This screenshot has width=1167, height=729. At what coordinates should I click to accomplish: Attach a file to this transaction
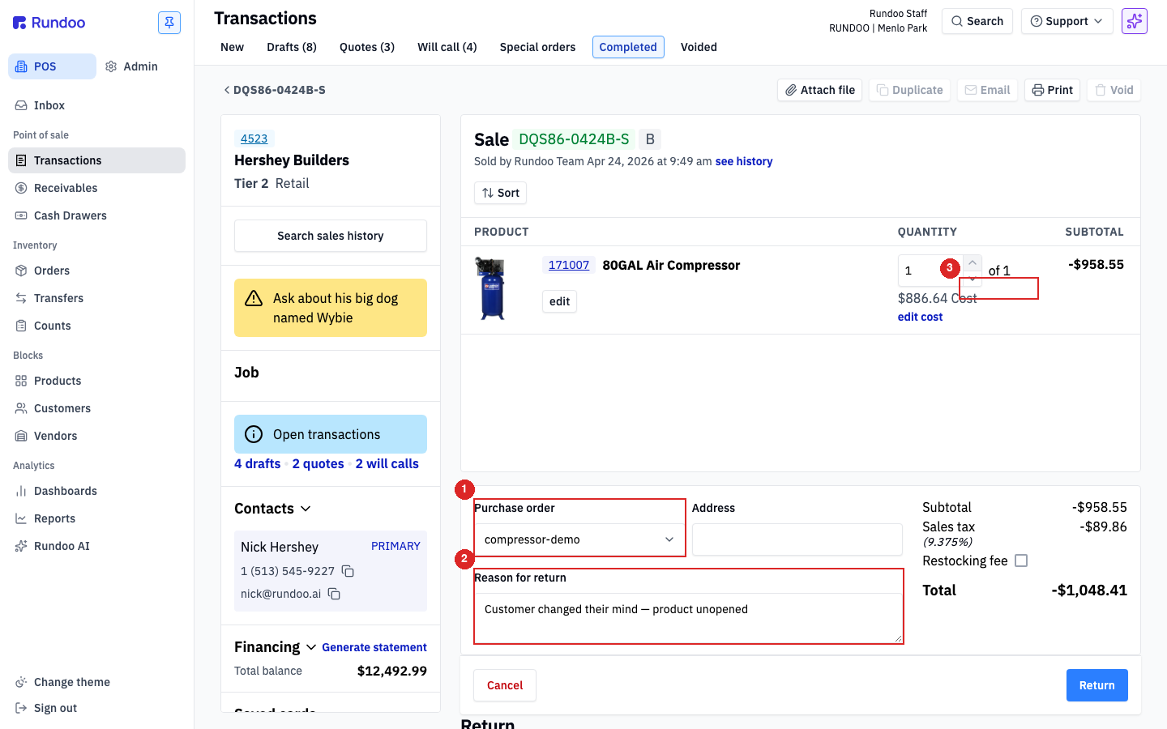click(x=819, y=90)
